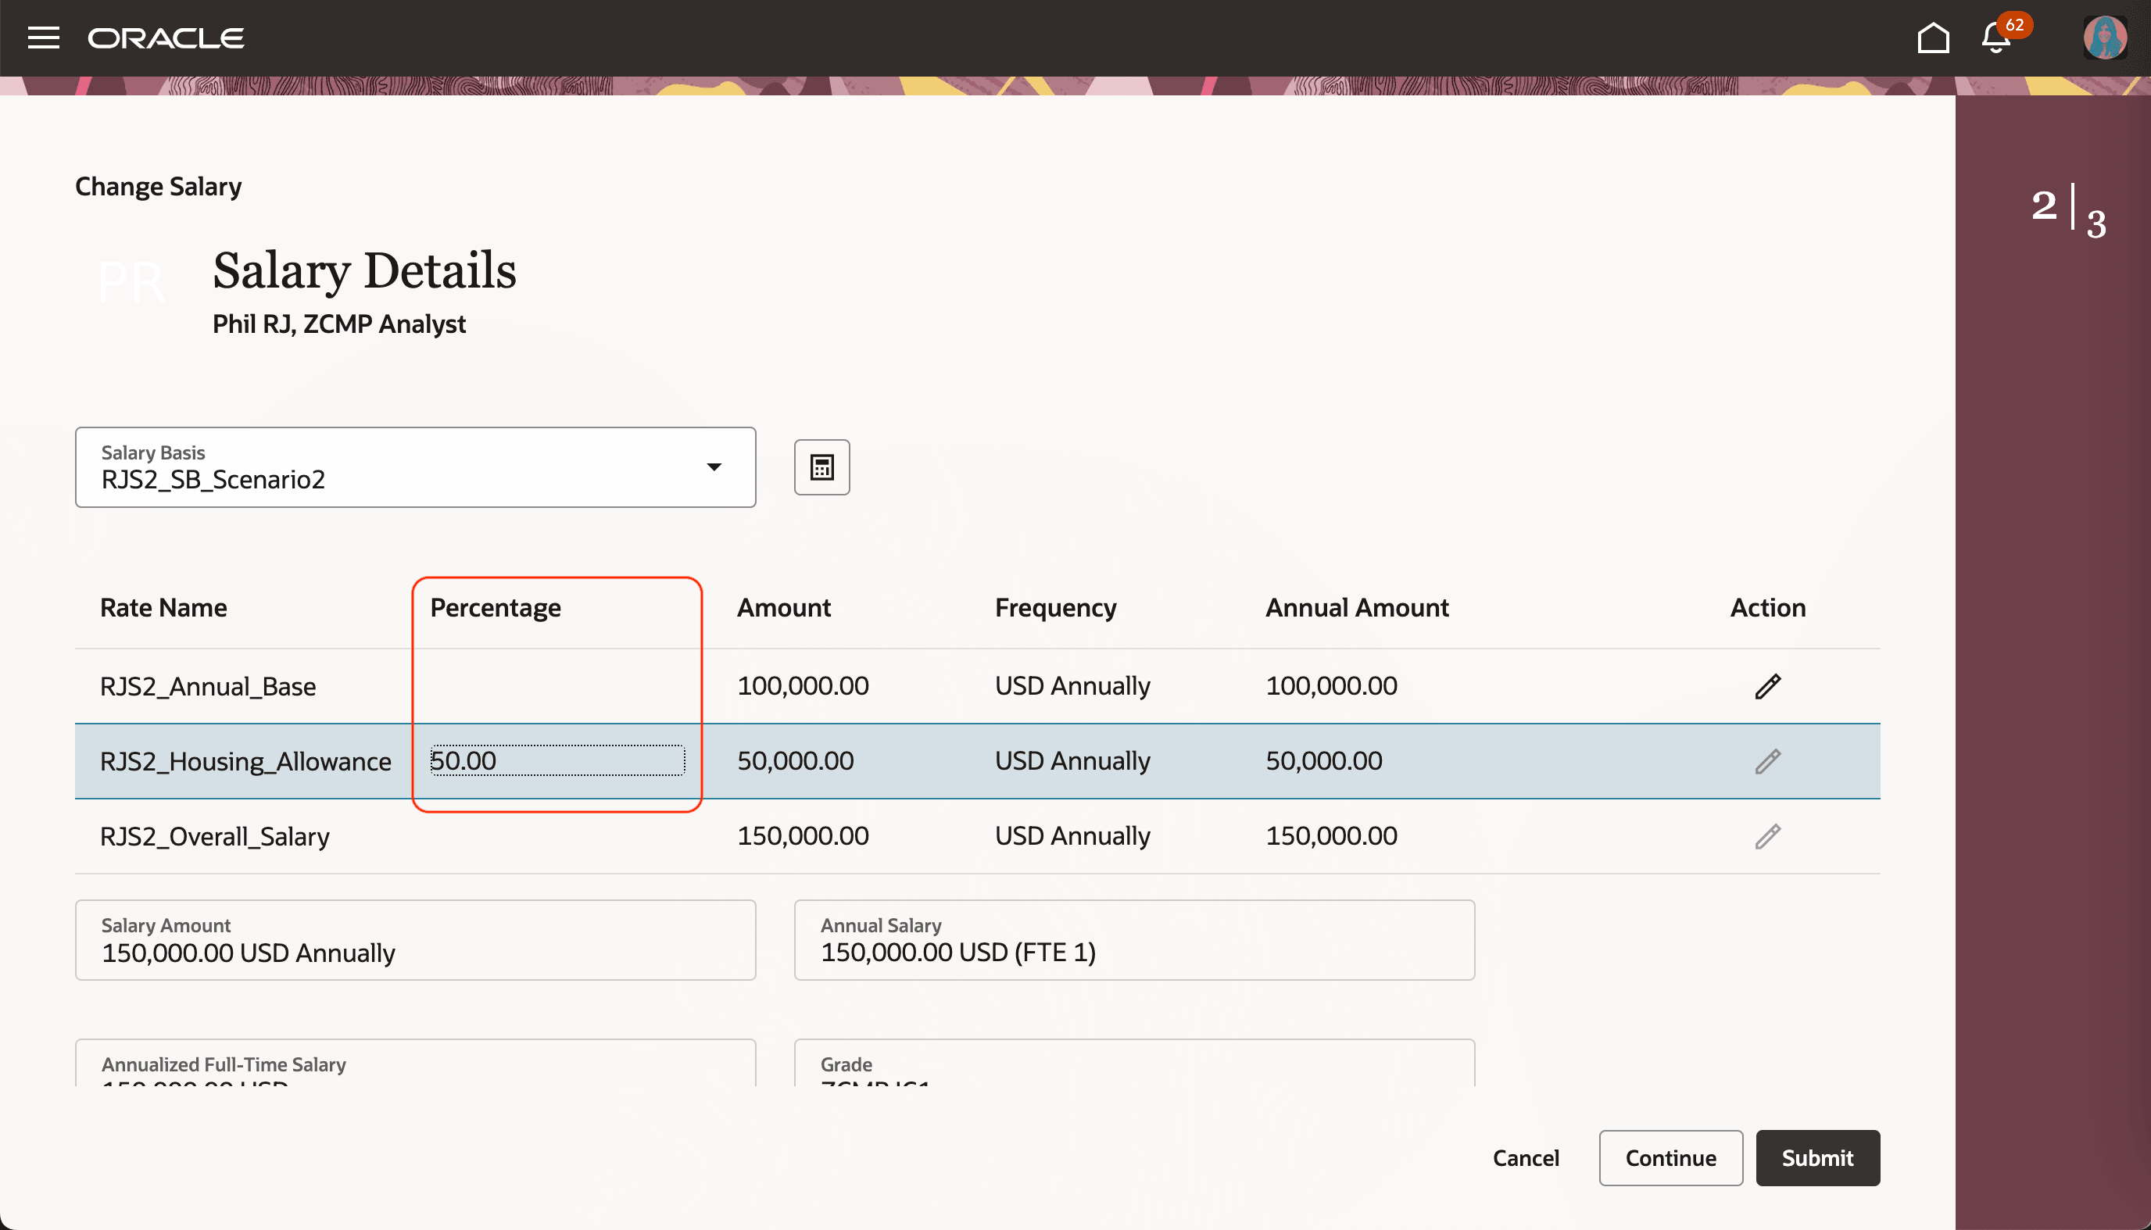Edit the RJS2_Annual_Base rate

click(1767, 686)
